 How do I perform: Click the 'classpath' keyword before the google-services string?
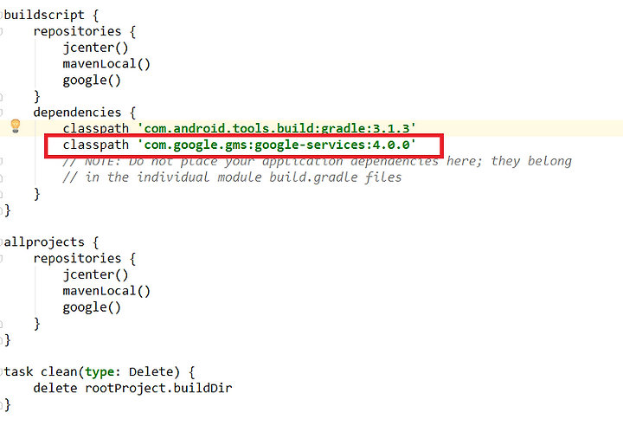click(x=96, y=145)
